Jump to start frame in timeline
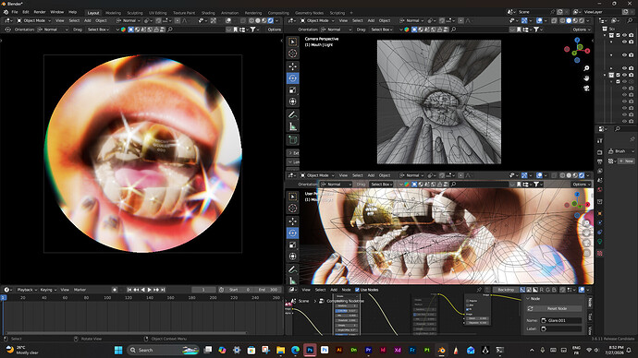638x358 pixels. tap(129, 290)
